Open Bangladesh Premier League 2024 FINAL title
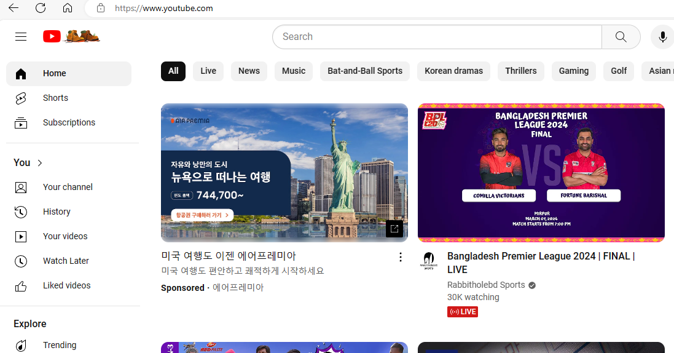The height and width of the screenshot is (353, 674). pyautogui.click(x=541, y=263)
